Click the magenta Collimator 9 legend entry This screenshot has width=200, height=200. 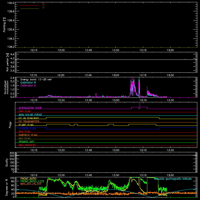pos(28,85)
